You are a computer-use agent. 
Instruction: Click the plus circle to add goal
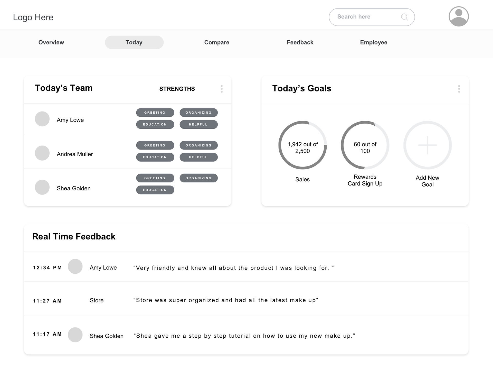pyautogui.click(x=428, y=145)
